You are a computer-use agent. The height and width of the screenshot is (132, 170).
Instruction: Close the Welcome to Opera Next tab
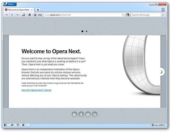[x=32, y=10]
